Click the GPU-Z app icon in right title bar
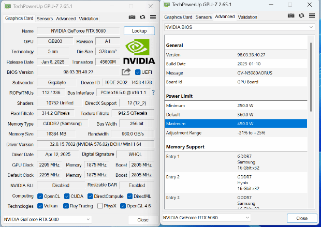321x227 pixels. tap(167, 5)
